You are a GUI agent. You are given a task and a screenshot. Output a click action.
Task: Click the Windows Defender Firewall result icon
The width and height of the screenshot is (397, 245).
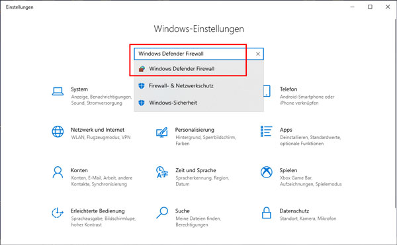click(x=142, y=69)
